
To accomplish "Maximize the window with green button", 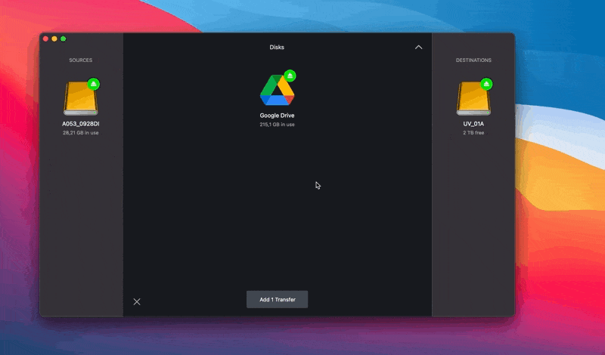I will click(x=64, y=39).
